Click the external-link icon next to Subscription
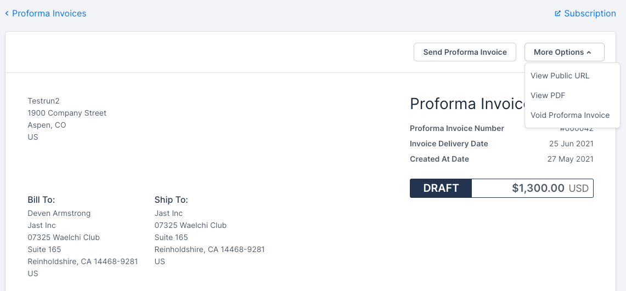Screen dimensions: 626x291 click(x=557, y=13)
